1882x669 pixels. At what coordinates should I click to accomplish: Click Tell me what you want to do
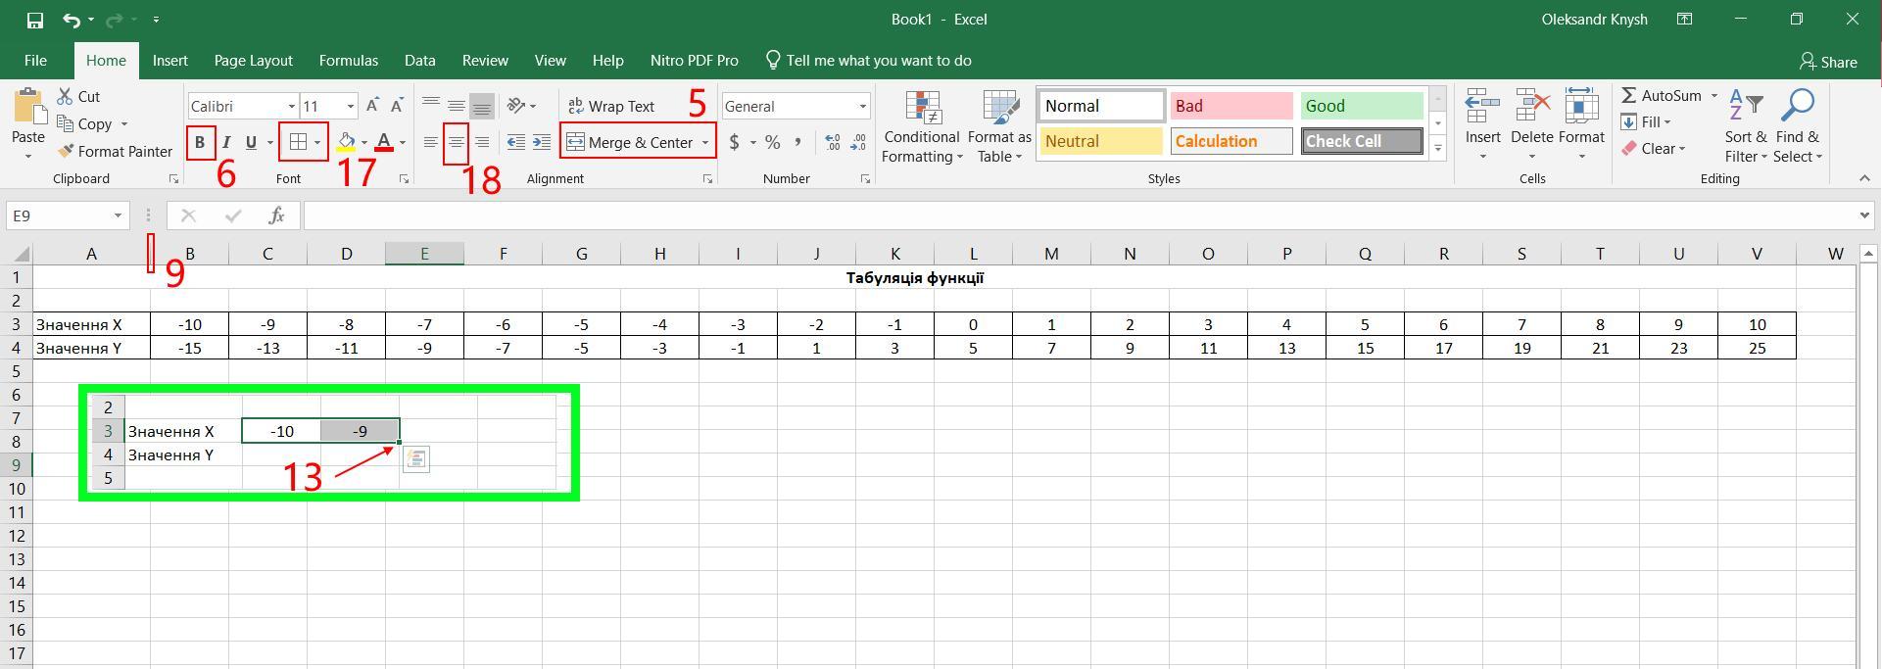coord(868,61)
